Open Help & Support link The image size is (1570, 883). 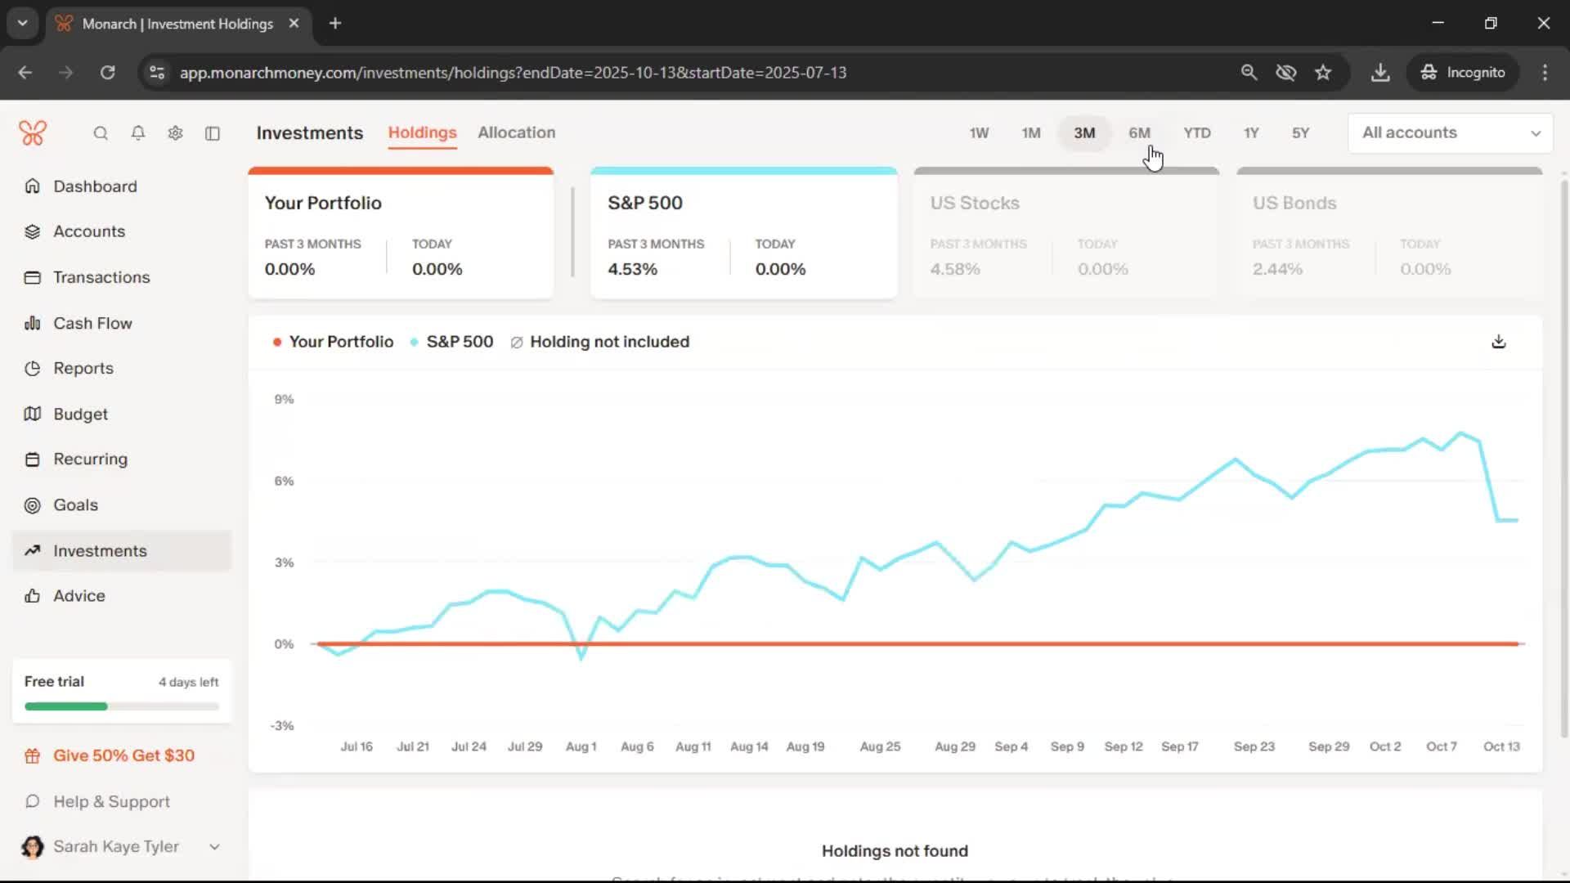pyautogui.click(x=111, y=802)
